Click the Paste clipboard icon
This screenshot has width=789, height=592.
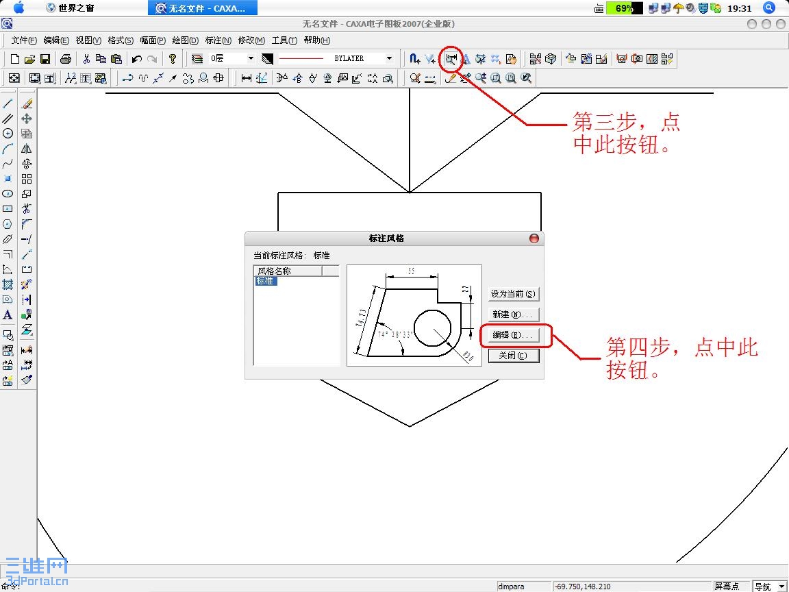116,59
